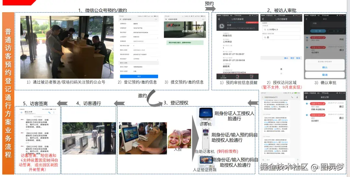Click the face-recognition kiosk desk photo

tap(143, 138)
